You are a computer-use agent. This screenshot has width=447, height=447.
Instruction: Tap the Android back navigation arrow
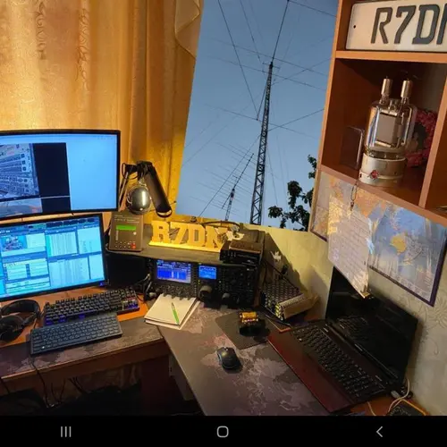point(379,432)
